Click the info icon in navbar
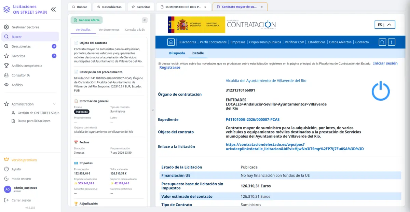 pyautogui.click(x=392, y=42)
